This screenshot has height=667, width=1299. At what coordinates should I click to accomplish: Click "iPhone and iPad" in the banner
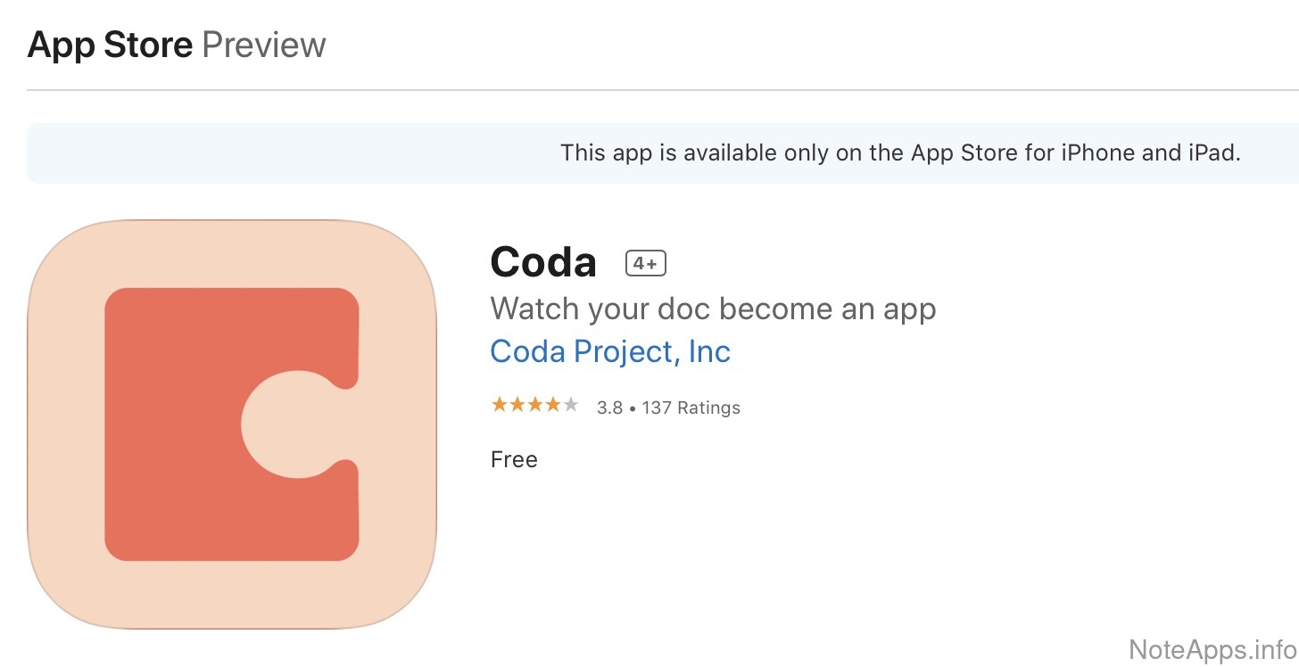pos(1151,152)
